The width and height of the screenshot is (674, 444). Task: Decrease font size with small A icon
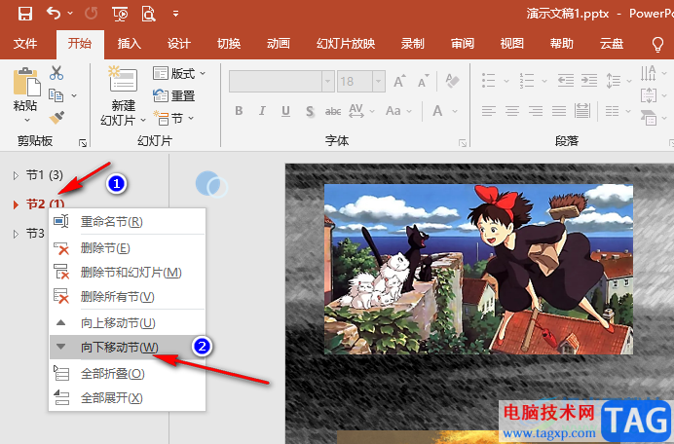[424, 81]
